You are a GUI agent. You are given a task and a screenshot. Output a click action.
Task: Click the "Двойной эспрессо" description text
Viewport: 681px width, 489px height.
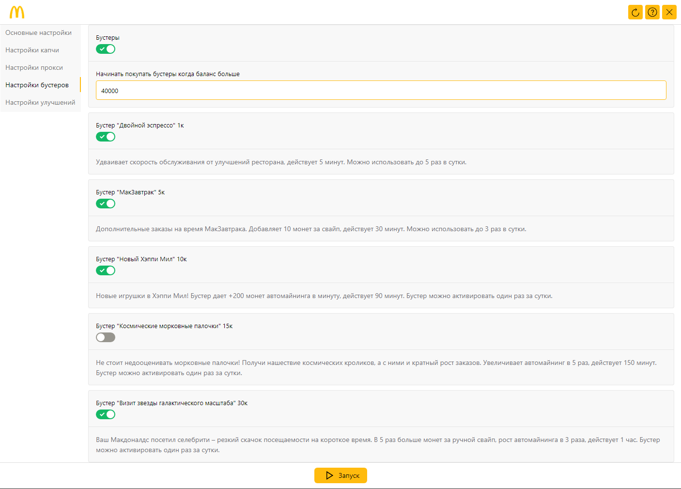[281, 162]
